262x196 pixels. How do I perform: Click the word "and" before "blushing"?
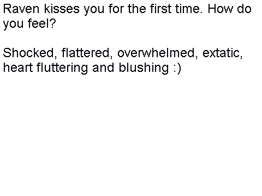pos(103,68)
